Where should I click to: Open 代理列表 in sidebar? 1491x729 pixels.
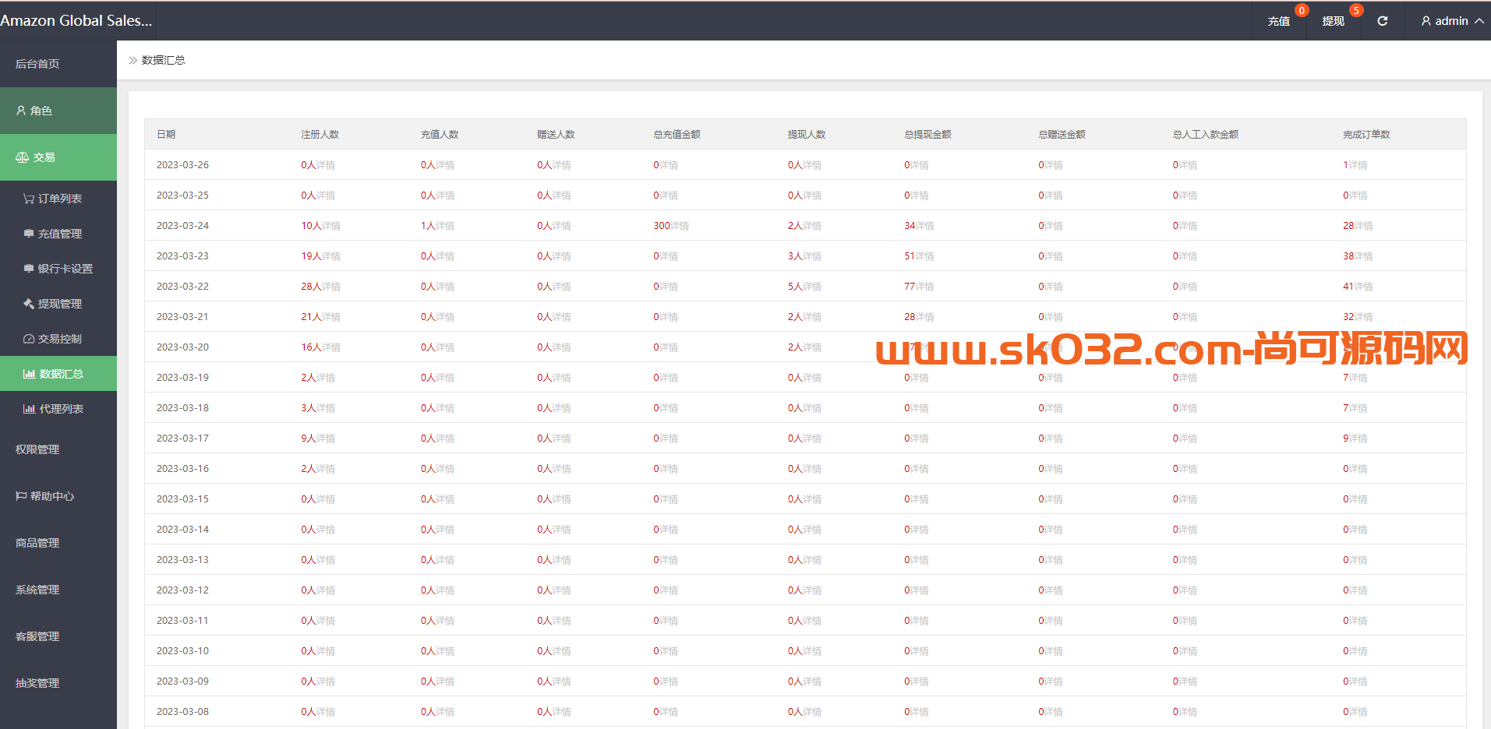click(x=58, y=409)
